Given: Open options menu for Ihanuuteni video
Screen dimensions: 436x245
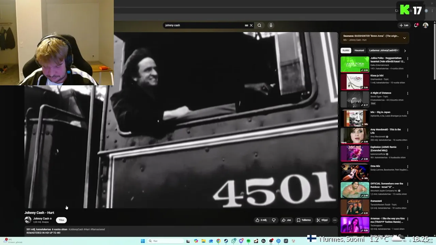Looking at the screenshot, I should (407, 201).
